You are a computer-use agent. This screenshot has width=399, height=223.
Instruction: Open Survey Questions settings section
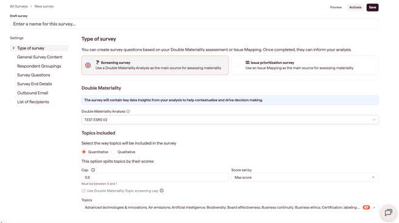tap(33, 75)
